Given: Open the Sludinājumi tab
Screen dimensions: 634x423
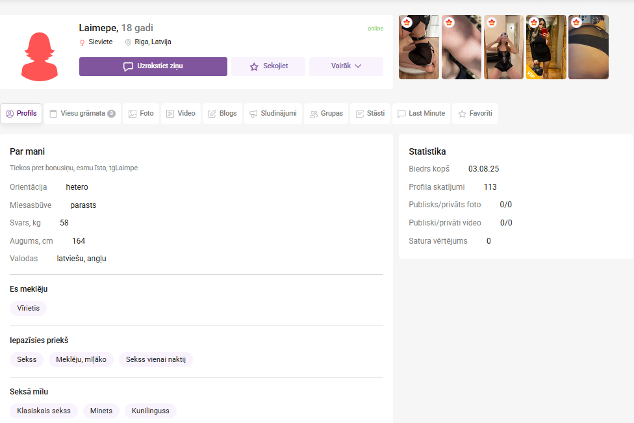Looking at the screenshot, I should click(273, 113).
